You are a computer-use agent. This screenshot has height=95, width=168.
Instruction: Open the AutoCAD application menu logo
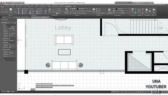click(1, 3)
